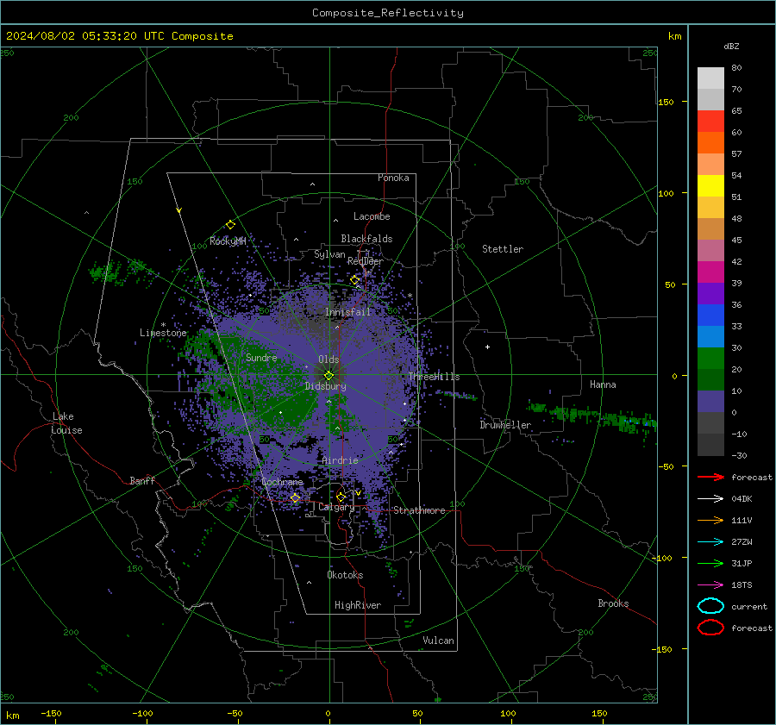Screen dimensions: 776x725
Task: Click the Didsbury city label
Action: [x=326, y=386]
